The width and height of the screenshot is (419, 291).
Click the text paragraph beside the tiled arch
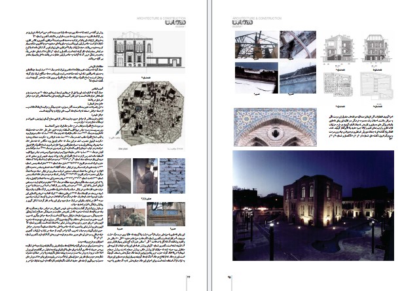pyautogui.click(x=361, y=128)
